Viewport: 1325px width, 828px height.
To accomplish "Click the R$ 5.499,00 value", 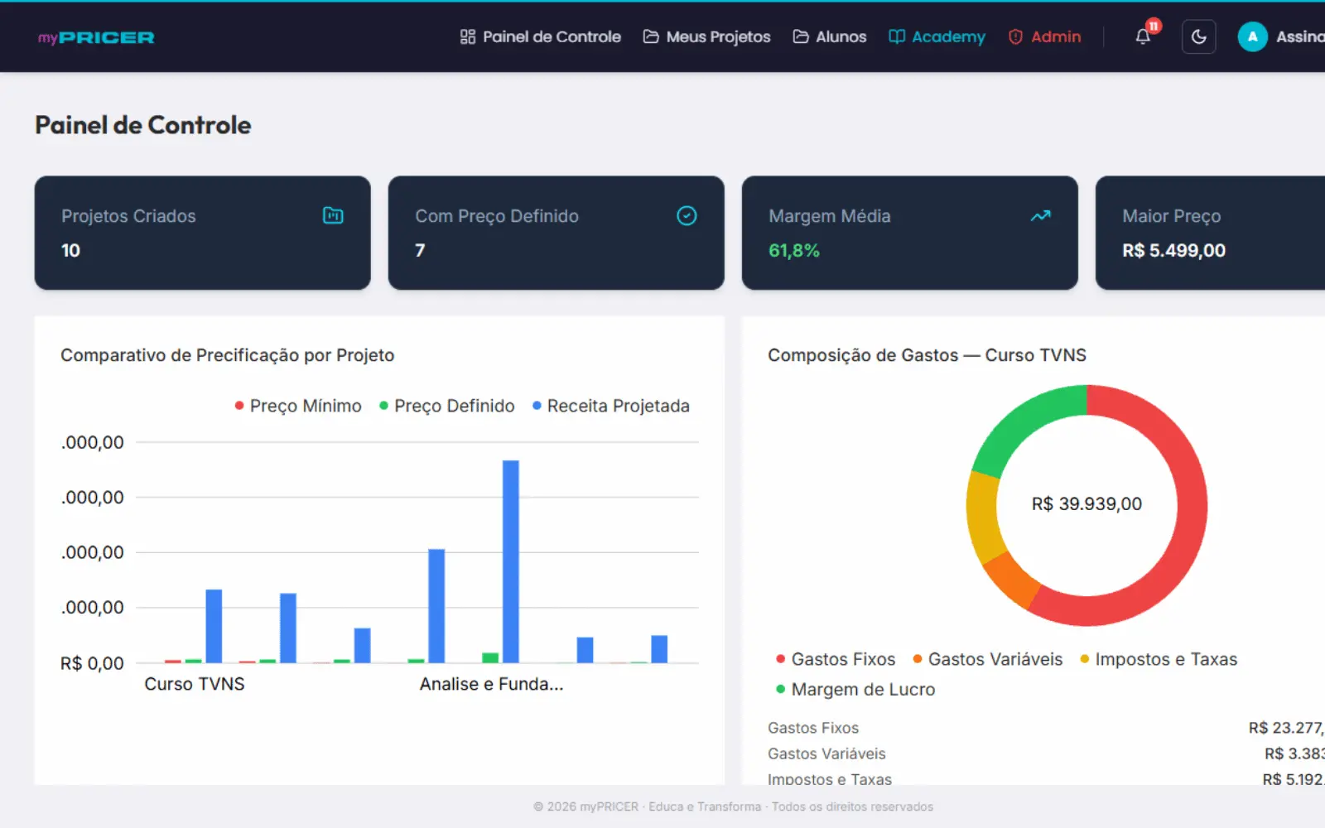I will click(1173, 250).
